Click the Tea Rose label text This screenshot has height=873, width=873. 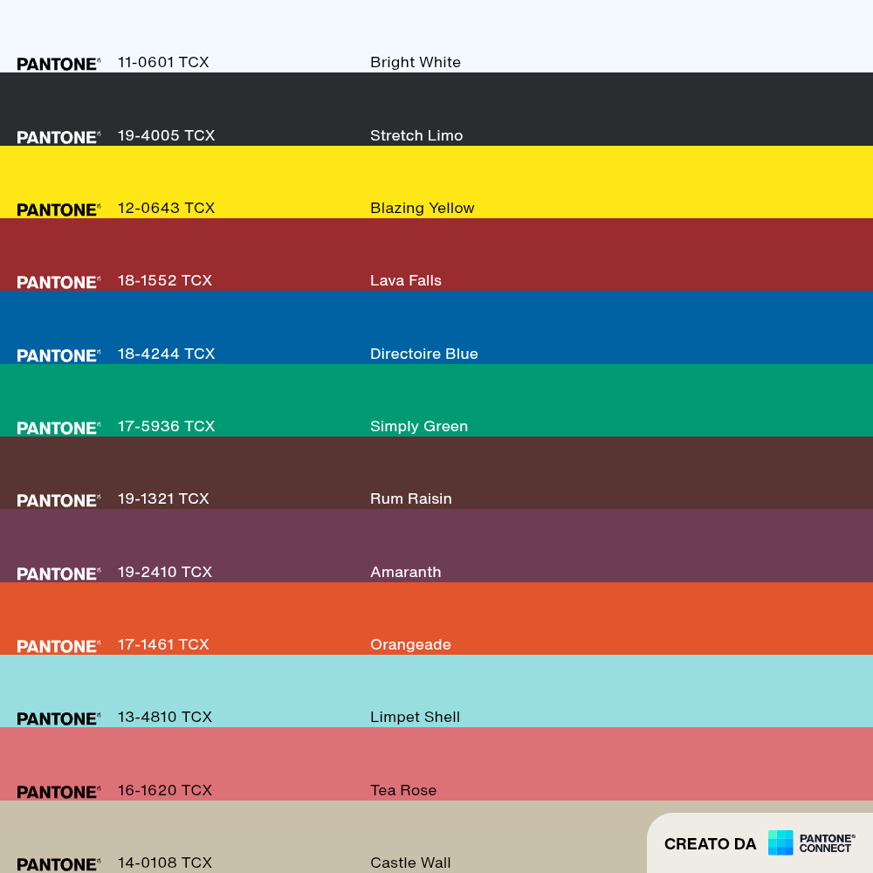click(403, 791)
